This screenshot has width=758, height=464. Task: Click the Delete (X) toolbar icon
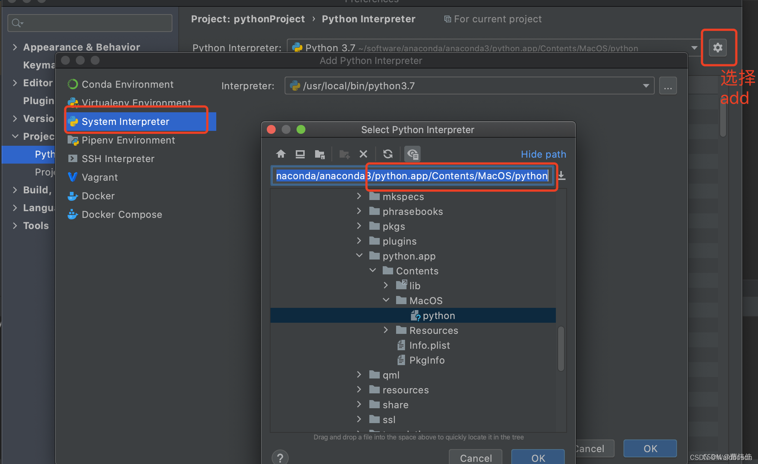363,154
